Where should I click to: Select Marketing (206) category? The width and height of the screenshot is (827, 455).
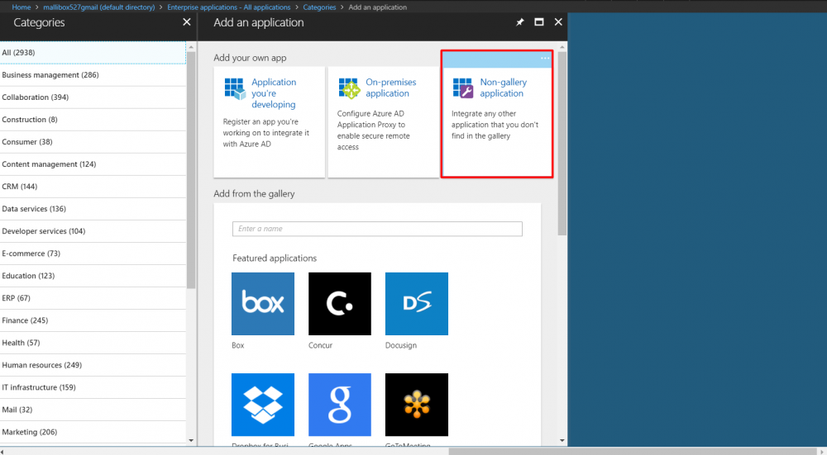pyautogui.click(x=93, y=432)
